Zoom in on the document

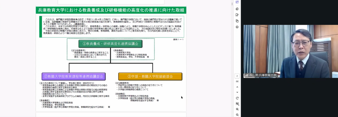coord(237,109)
